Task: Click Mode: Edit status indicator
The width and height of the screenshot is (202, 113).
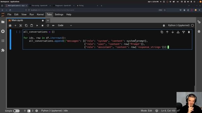Action: coord(146,110)
